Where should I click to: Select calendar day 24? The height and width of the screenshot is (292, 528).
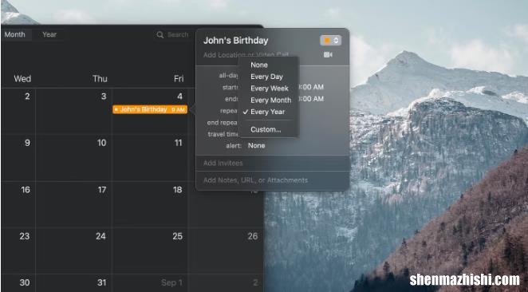click(x=100, y=236)
